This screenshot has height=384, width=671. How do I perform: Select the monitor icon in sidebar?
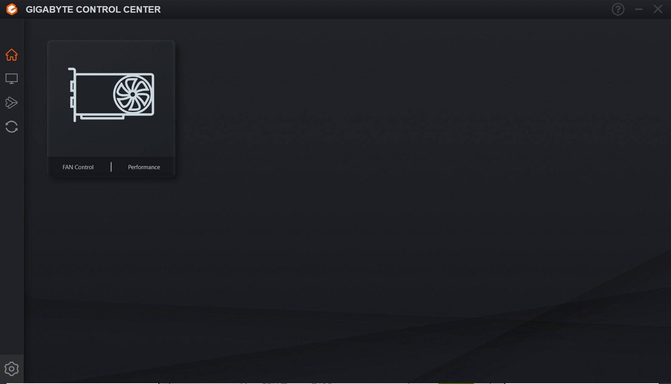12,79
